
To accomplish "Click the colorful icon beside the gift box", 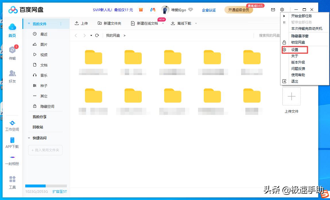I will click(153, 10).
